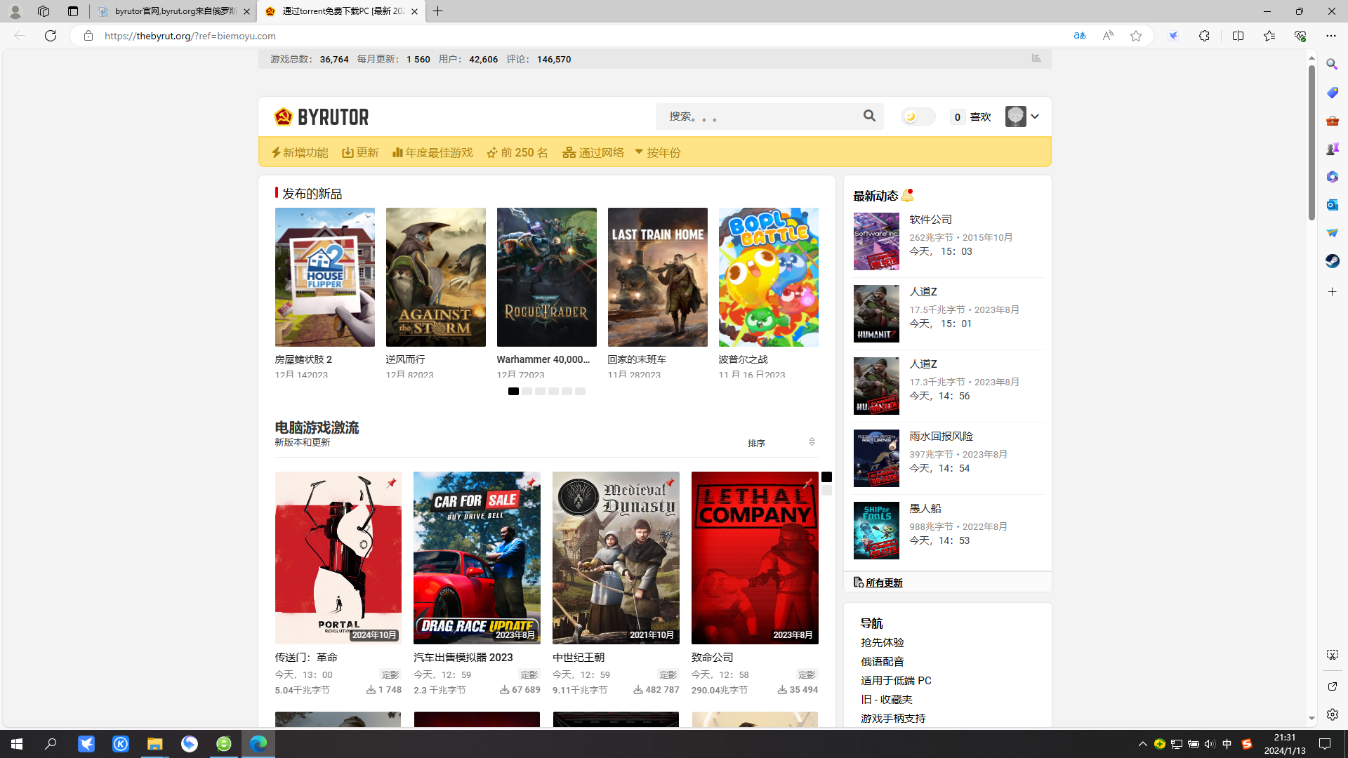This screenshot has height=758, width=1348.
Task: Select the fourth carousel page dot
Action: pos(553,392)
